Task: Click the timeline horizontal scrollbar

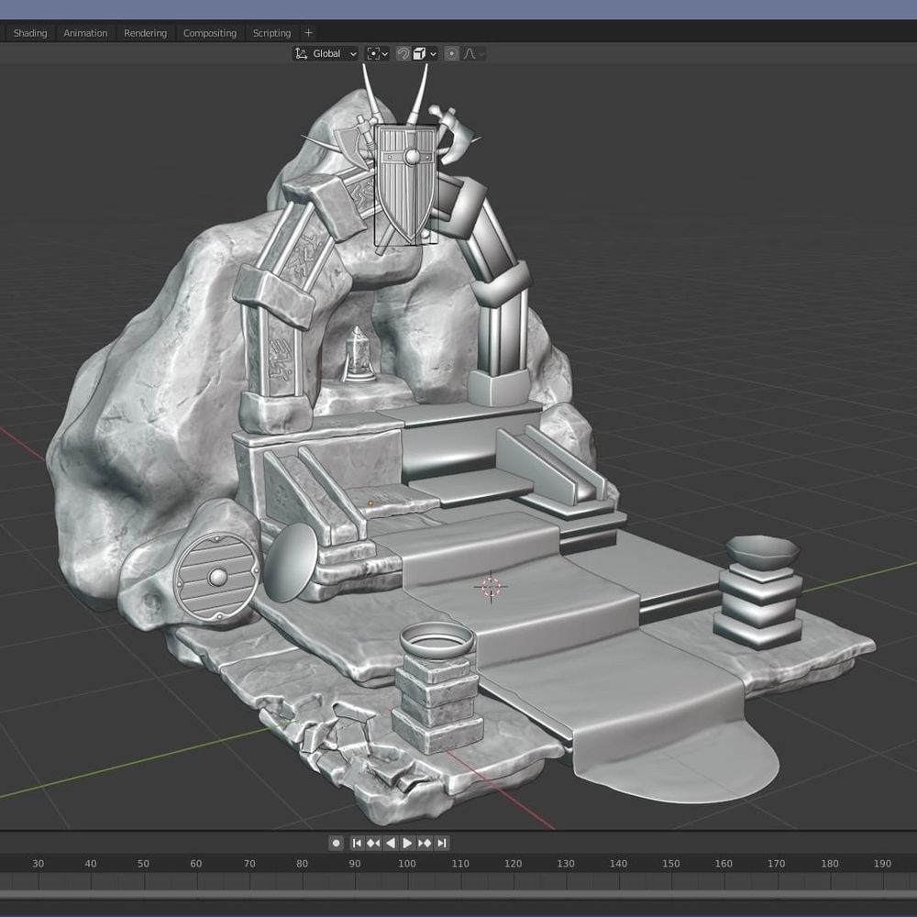Action: (x=458, y=895)
